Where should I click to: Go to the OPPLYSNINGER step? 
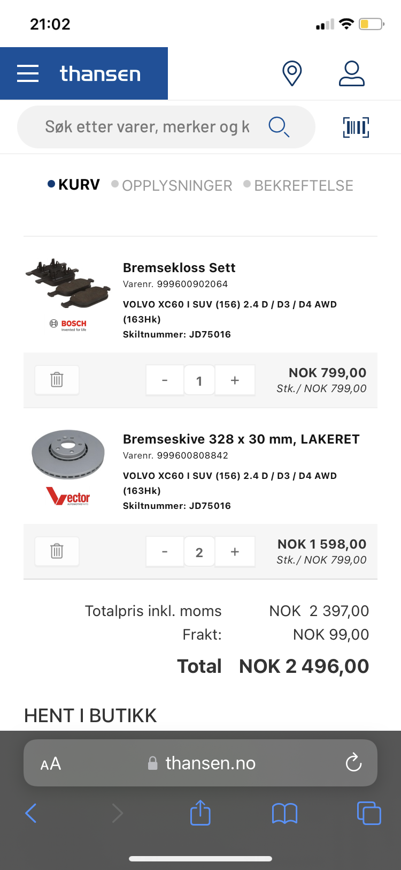click(177, 185)
